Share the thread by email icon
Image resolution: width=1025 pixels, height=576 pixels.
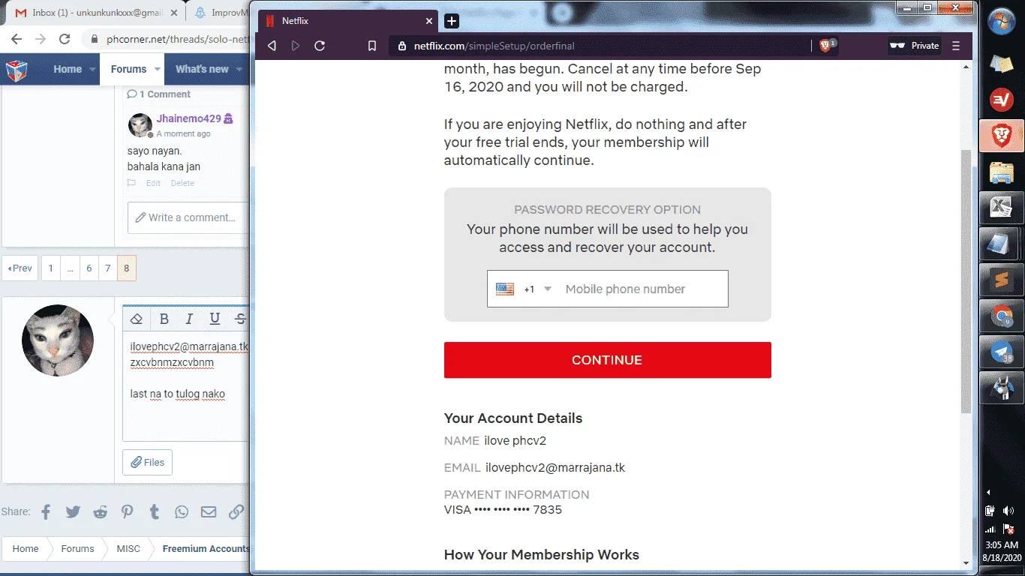[209, 512]
